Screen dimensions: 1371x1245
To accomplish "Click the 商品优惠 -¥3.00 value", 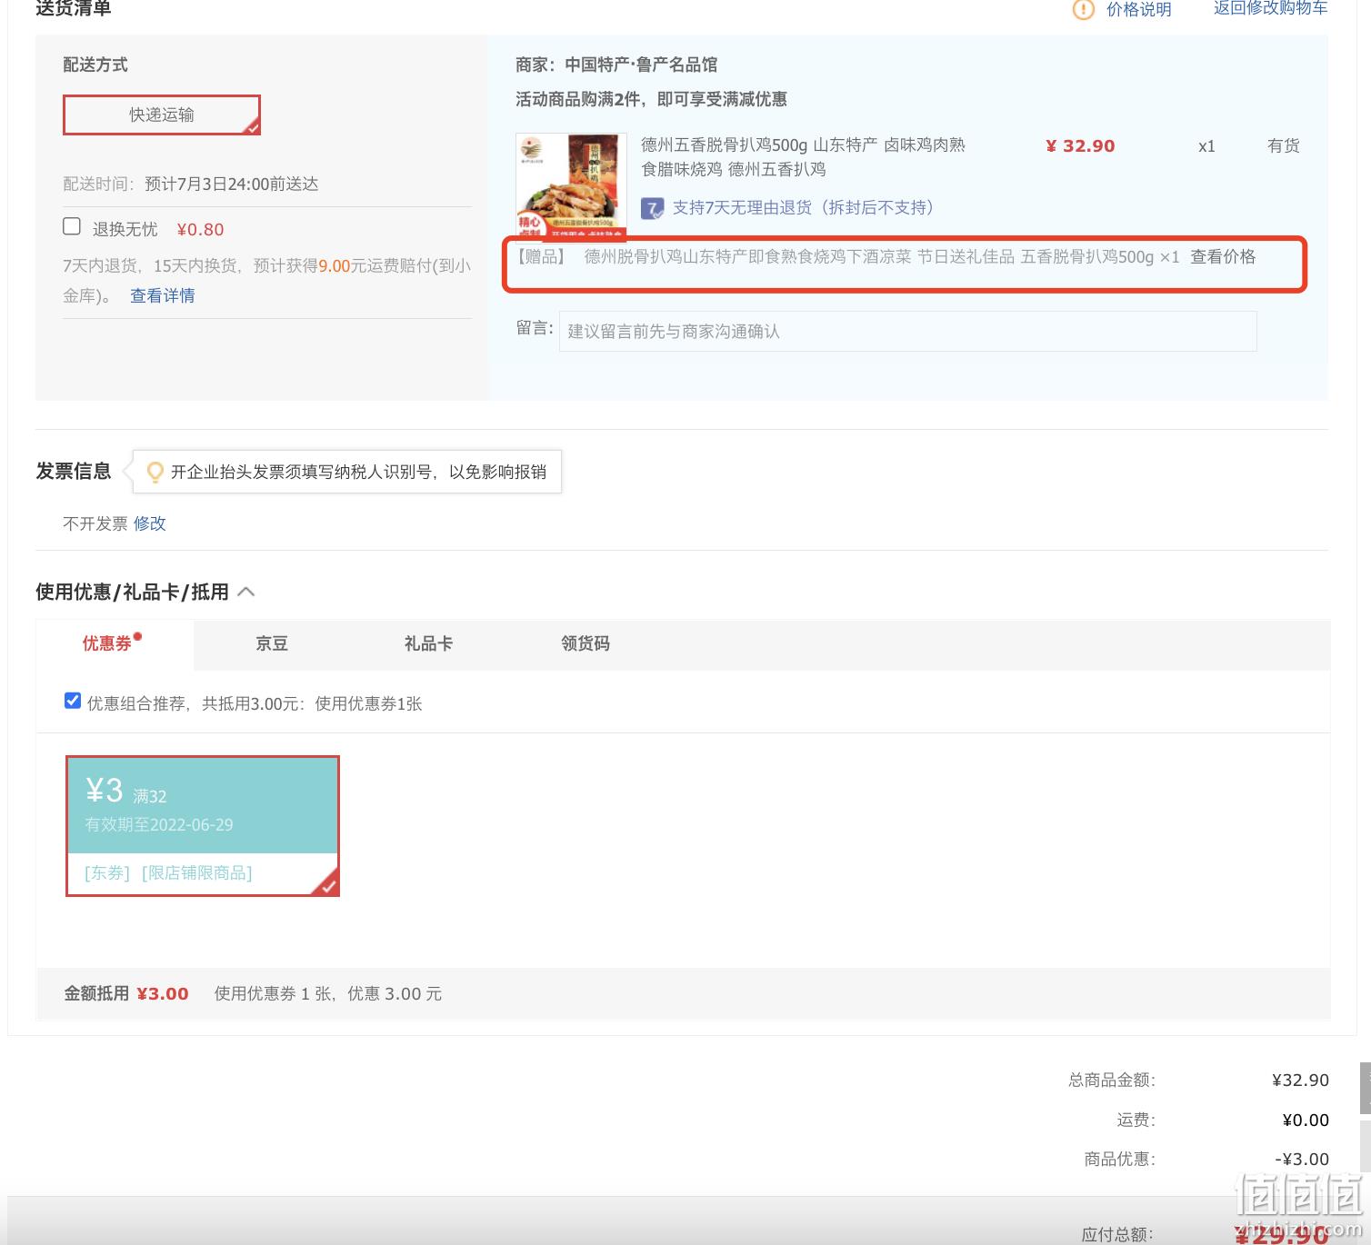I will coord(1301,1160).
